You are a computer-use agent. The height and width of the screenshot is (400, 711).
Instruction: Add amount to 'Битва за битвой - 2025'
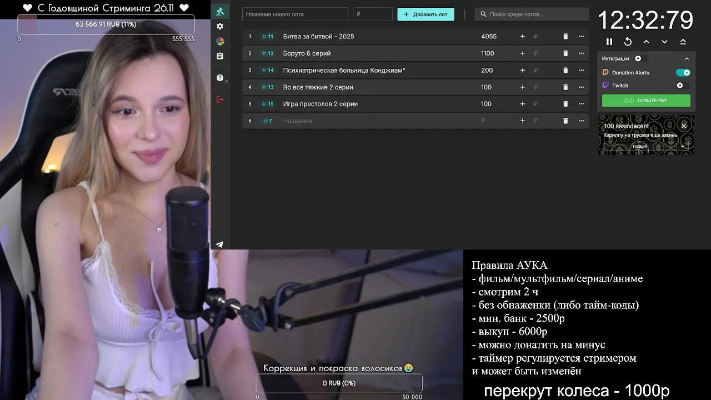(x=522, y=36)
